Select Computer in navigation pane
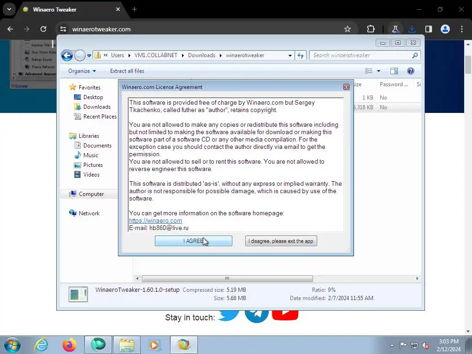472x354 pixels. 91,194
